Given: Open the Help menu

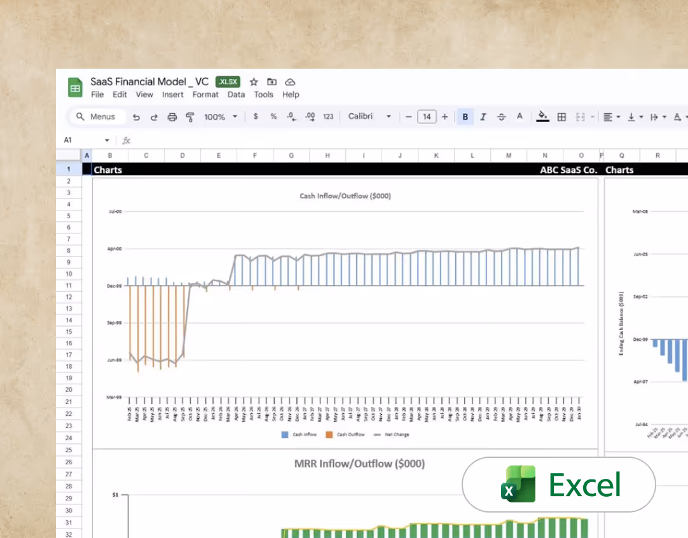Looking at the screenshot, I should (291, 94).
